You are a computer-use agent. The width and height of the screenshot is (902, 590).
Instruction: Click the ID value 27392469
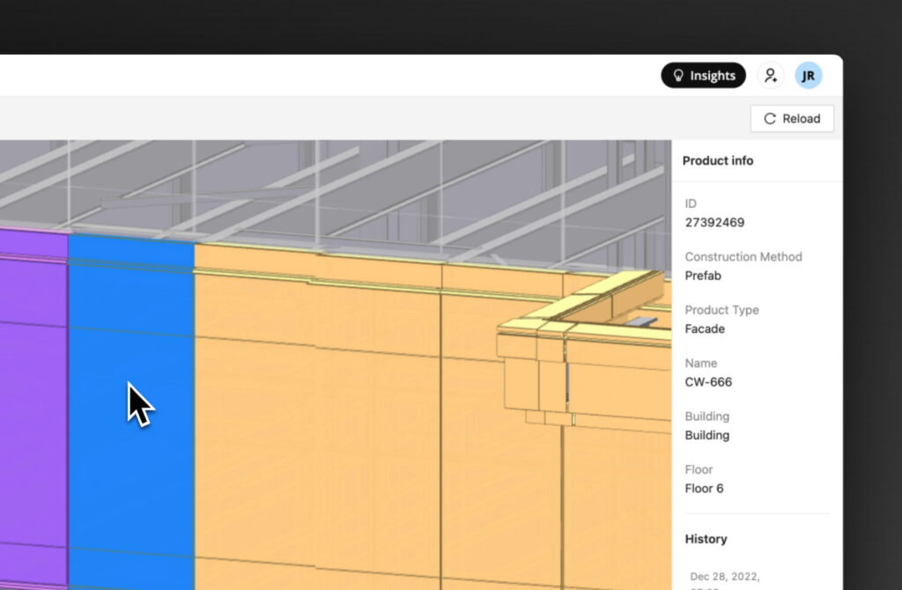click(714, 223)
